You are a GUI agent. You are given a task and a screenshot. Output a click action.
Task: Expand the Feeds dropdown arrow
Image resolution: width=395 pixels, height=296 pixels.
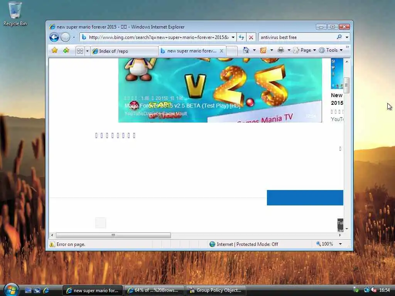(x=272, y=50)
